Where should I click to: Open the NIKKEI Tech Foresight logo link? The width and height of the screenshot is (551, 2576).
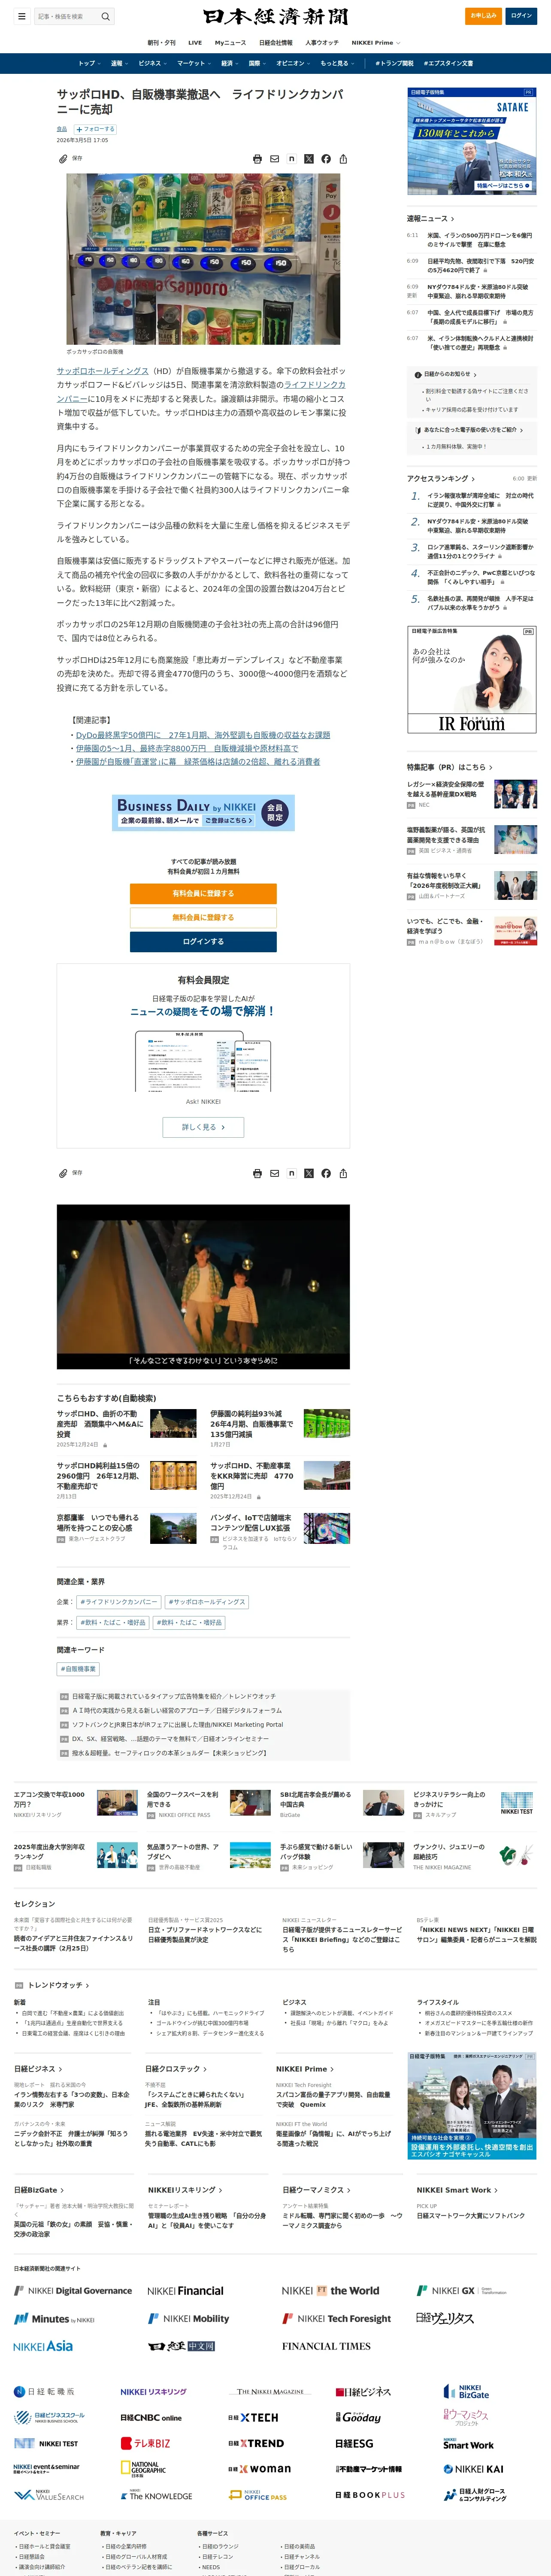point(336,2318)
